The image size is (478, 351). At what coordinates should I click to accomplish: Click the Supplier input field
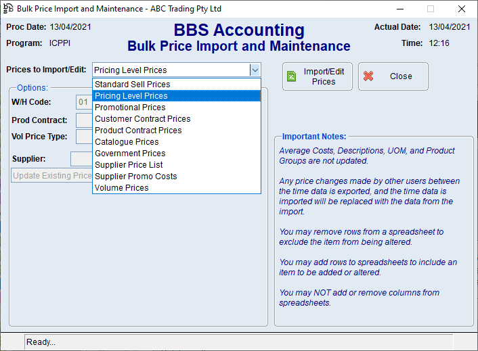tap(81, 159)
